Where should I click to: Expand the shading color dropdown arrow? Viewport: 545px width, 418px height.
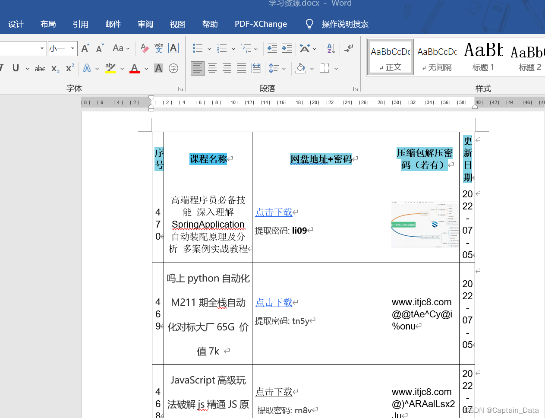coord(312,69)
